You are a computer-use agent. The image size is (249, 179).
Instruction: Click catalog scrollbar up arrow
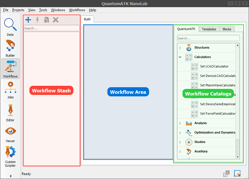(238, 45)
